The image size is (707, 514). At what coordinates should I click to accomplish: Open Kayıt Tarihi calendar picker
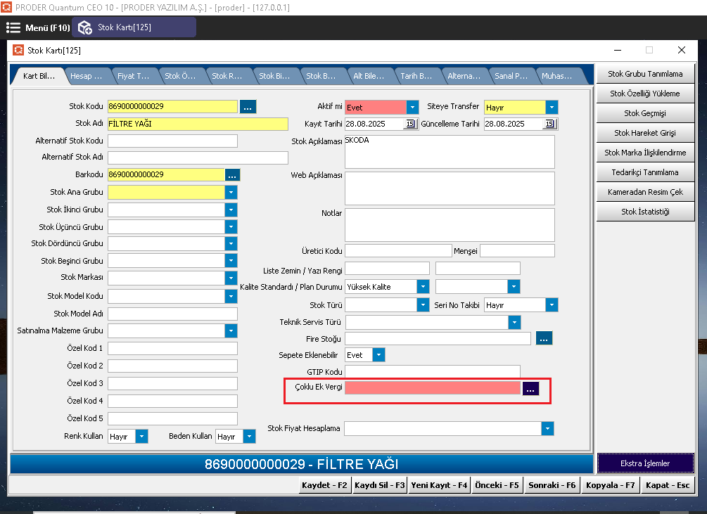tap(410, 124)
